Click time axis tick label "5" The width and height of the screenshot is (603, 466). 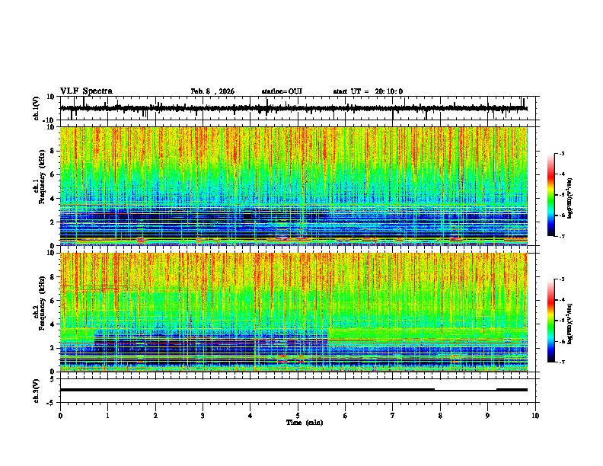(x=298, y=416)
